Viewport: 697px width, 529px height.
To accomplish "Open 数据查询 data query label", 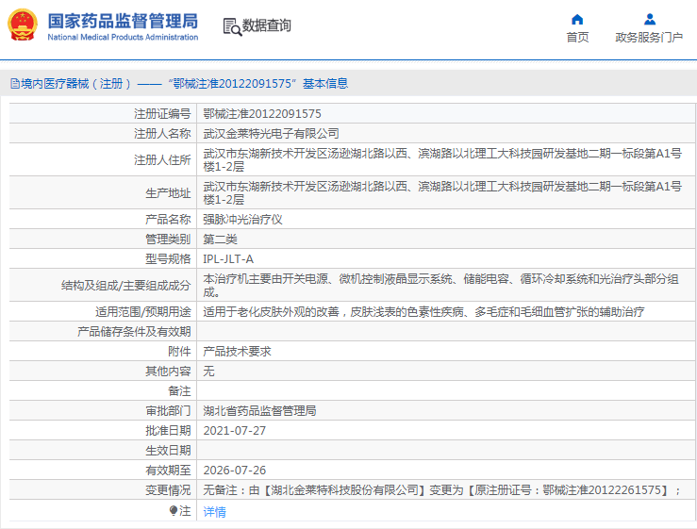I will [x=266, y=25].
